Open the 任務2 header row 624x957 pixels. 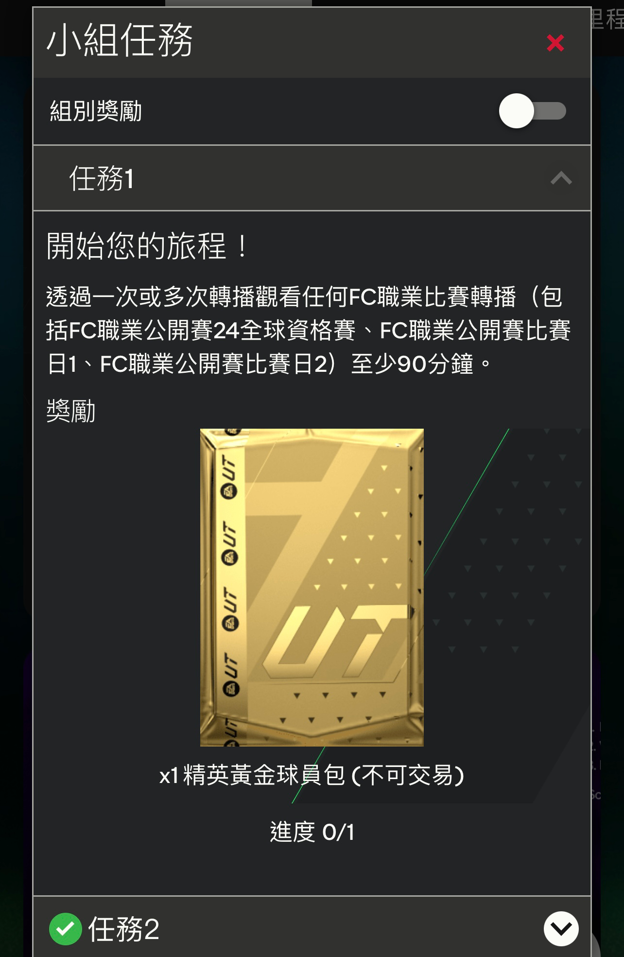[312, 927]
